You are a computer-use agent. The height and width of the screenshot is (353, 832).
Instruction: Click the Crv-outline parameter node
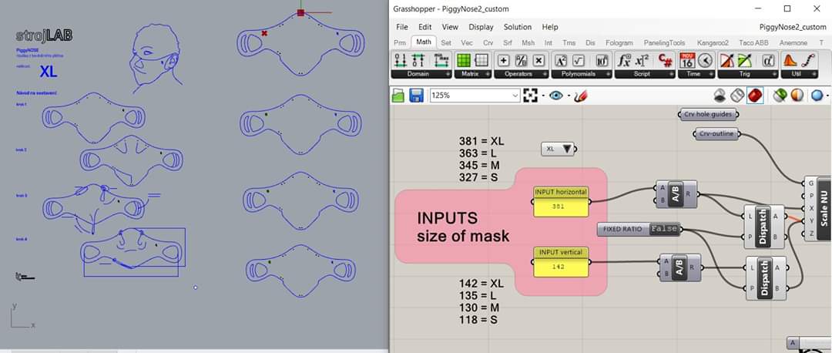pyautogui.click(x=716, y=134)
